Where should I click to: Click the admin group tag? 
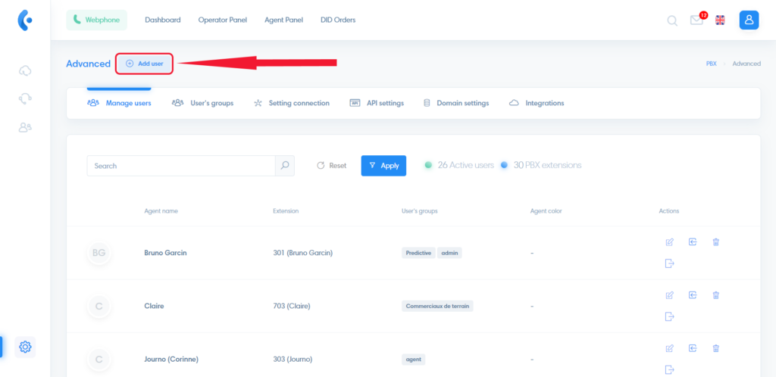(x=449, y=253)
